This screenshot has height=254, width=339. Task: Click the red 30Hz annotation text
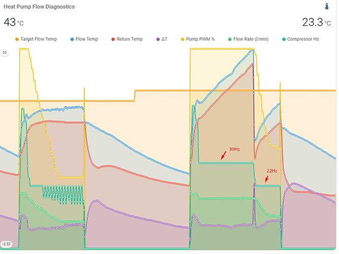click(235, 149)
